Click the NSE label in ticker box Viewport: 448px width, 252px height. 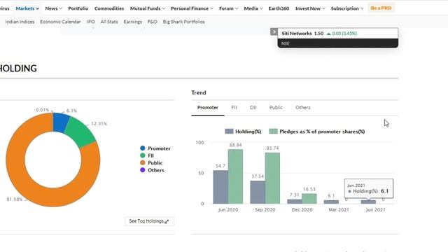pos(286,43)
